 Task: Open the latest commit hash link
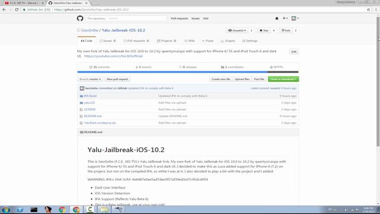click(x=275, y=89)
